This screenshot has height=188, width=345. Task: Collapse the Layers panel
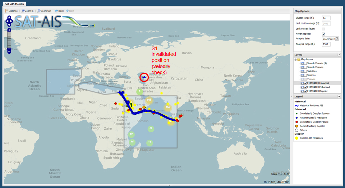tap(339, 55)
